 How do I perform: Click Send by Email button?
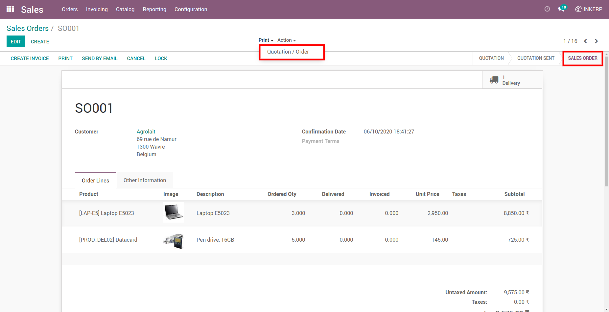tap(100, 59)
